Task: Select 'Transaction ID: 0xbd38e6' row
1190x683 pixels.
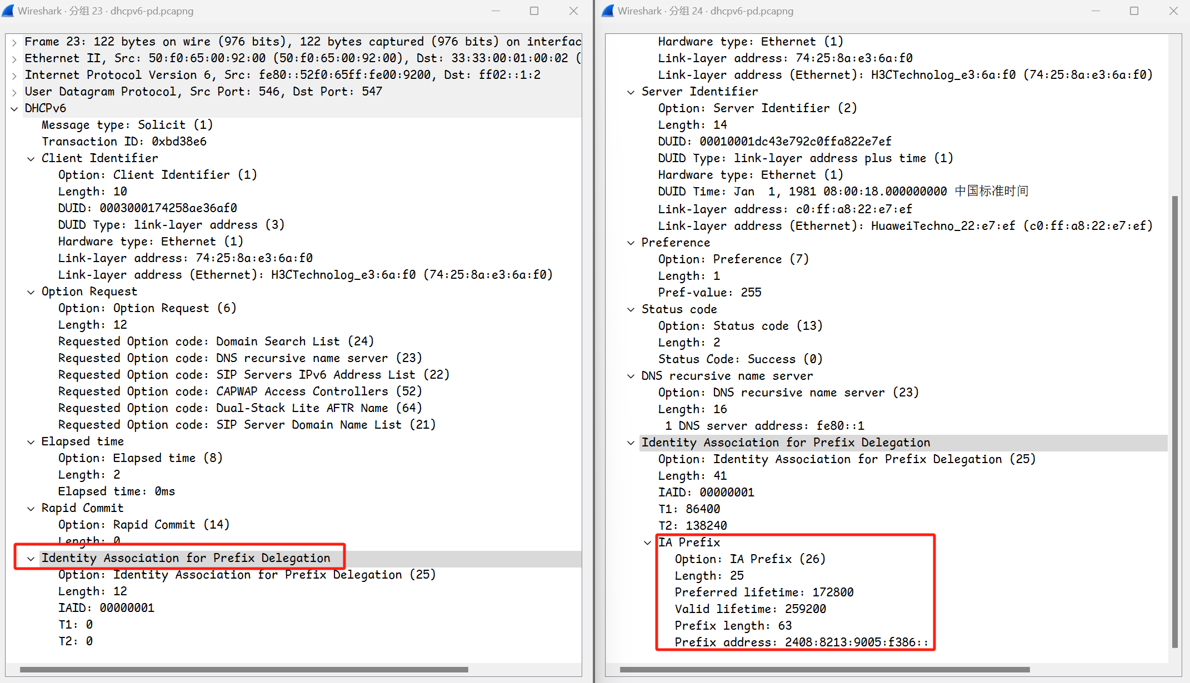Action: 124,142
